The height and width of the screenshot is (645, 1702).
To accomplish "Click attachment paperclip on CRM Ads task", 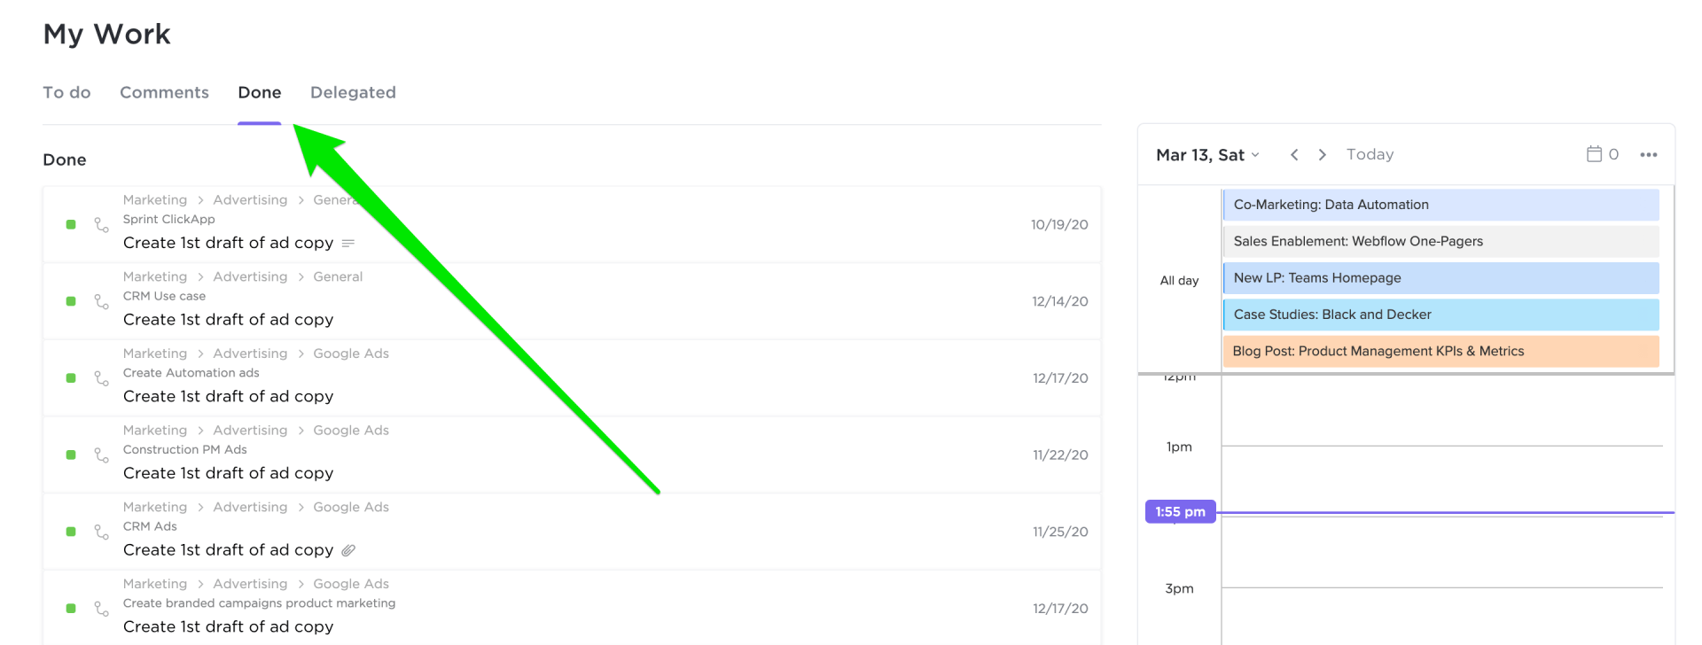I will click(x=348, y=550).
